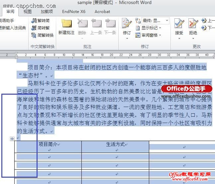Open the Acrobat tab
This screenshot has height=184, width=215.
click(102, 12)
